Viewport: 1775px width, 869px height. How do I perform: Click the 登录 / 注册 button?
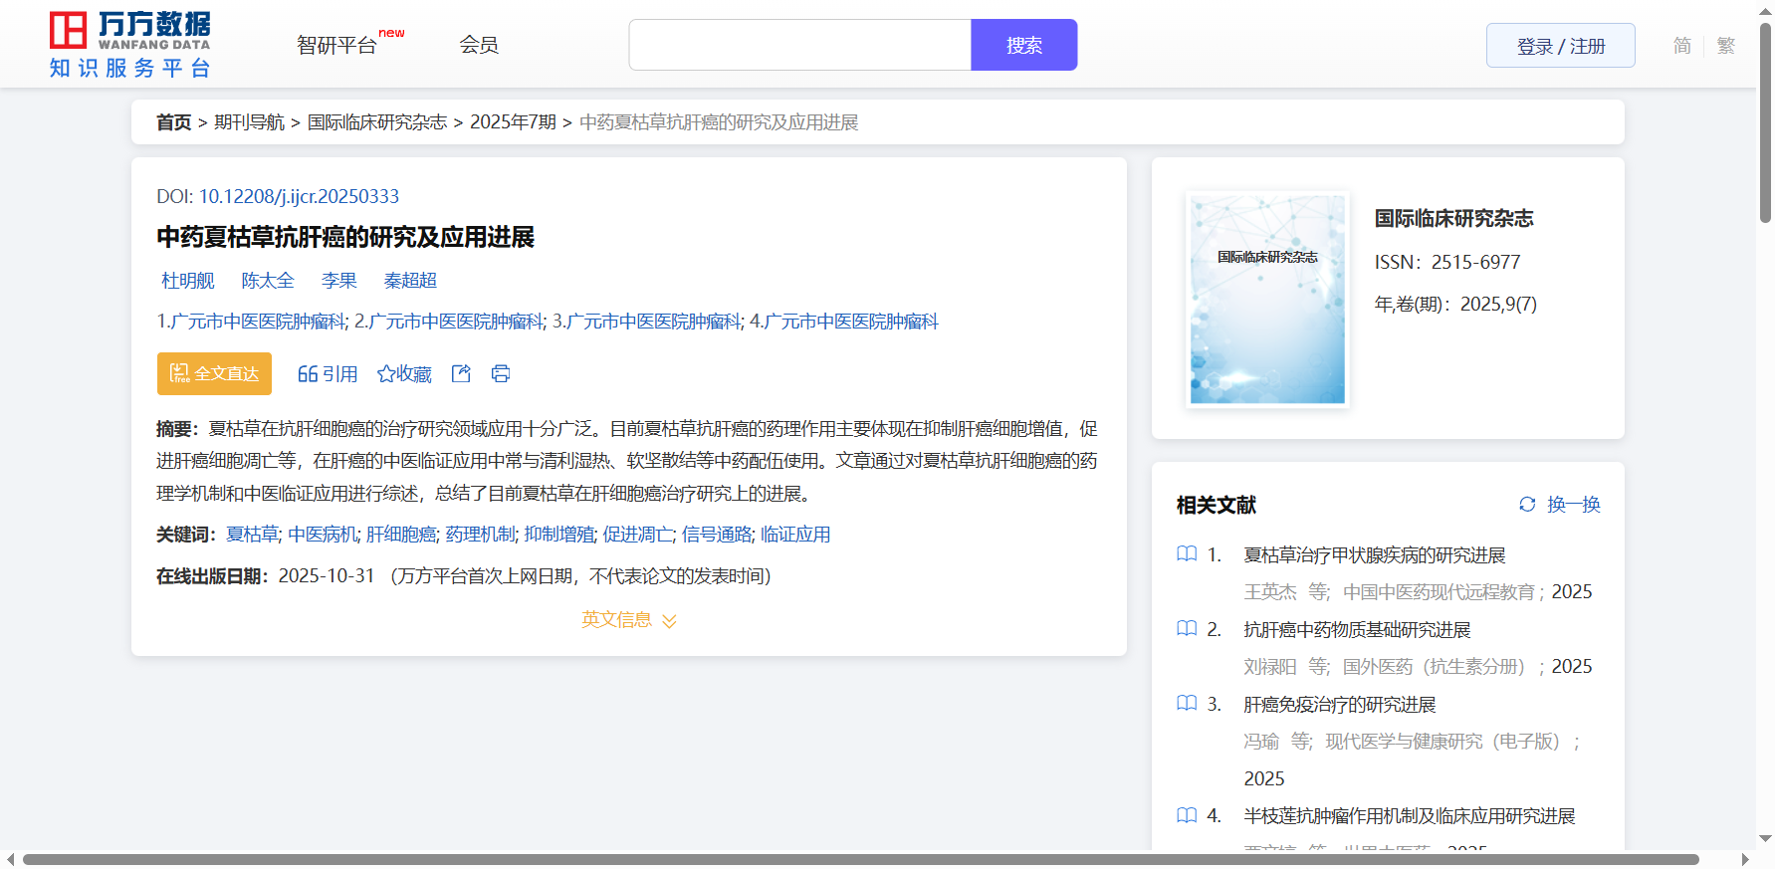(1560, 46)
